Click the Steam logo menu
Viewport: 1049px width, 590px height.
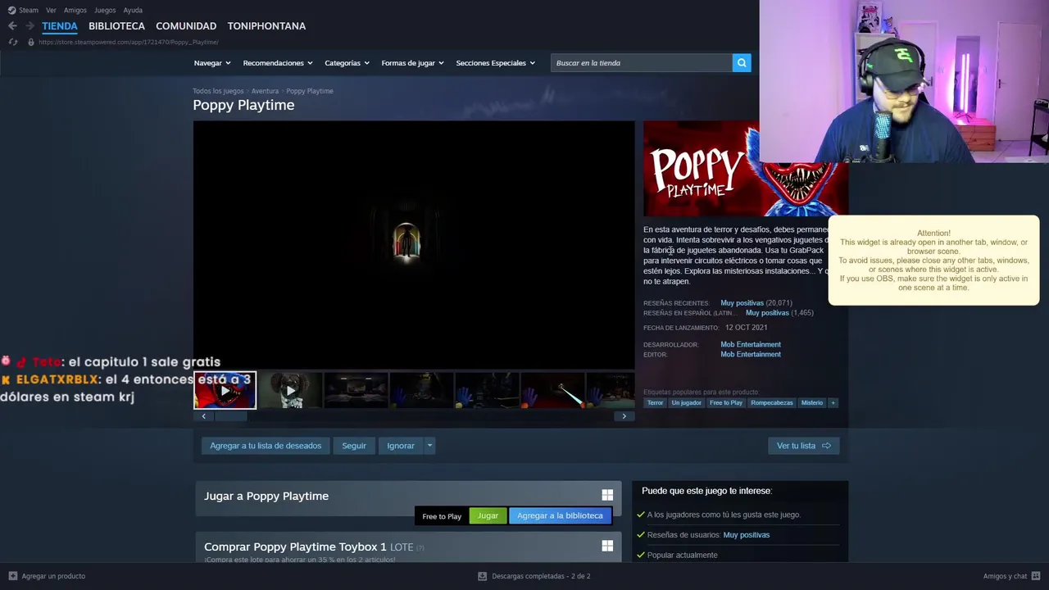click(11, 10)
